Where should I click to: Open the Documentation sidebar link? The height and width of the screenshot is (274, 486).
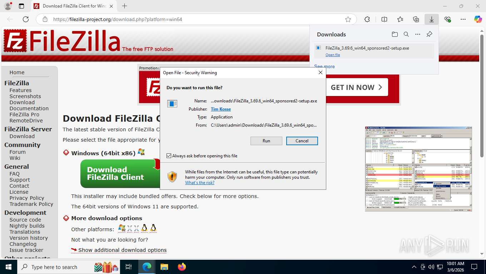(x=29, y=108)
